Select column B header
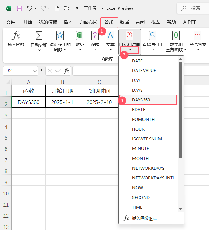 click(x=62, y=82)
